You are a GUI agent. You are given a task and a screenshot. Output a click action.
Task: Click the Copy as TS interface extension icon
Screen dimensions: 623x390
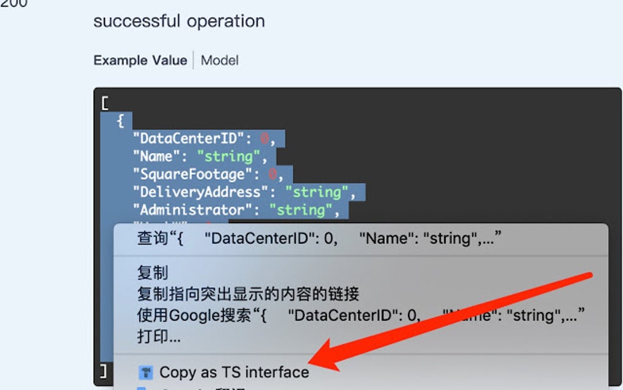[x=145, y=372]
